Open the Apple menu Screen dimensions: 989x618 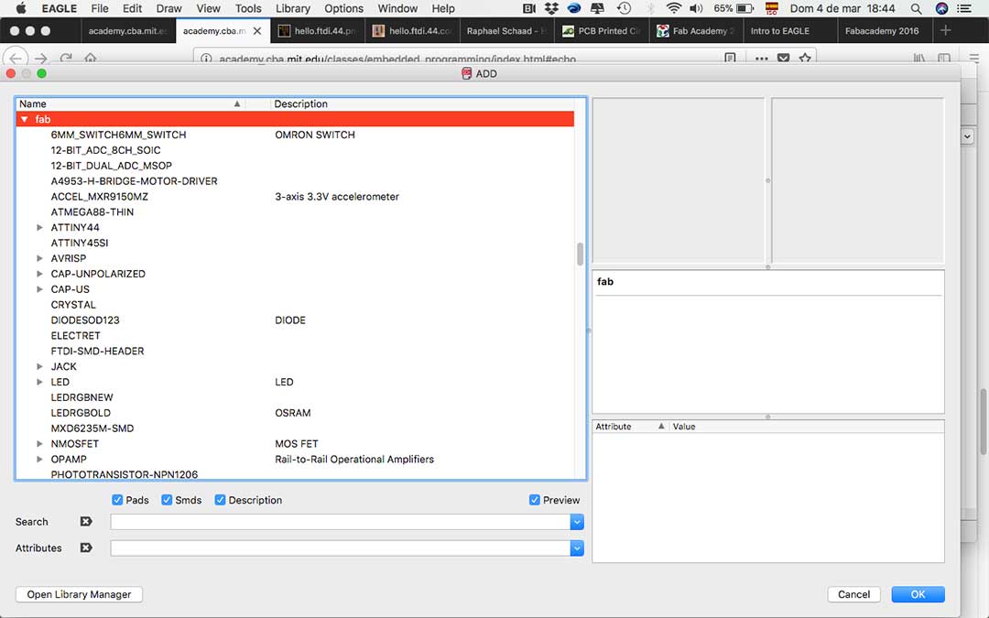click(x=21, y=8)
